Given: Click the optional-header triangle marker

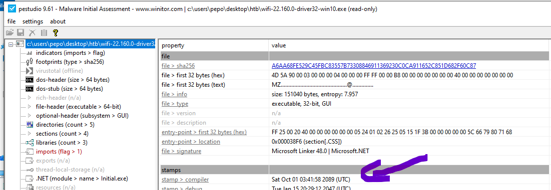Looking at the screenshot, I should click(29, 116).
